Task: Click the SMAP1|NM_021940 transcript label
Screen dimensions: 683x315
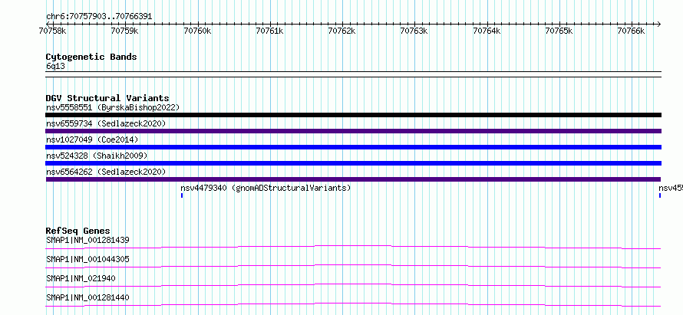Action: 81,278
